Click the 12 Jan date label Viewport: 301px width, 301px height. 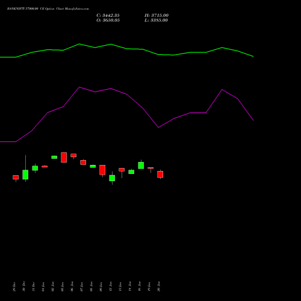[x=111, y=287]
